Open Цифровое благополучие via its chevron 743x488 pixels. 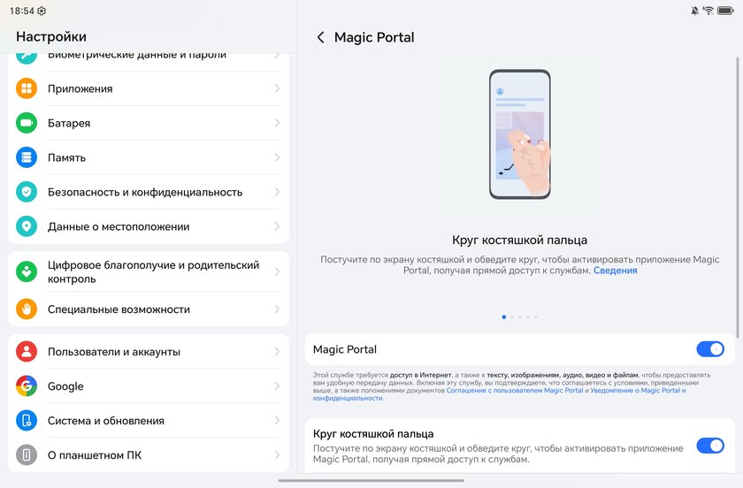277,271
